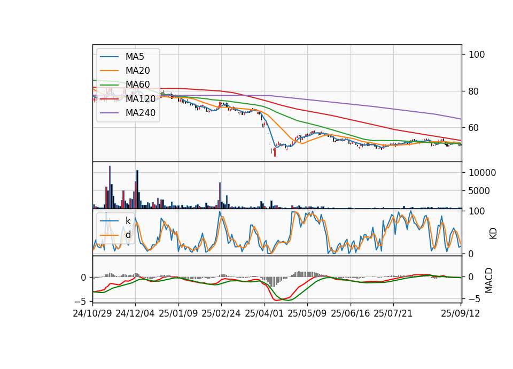513x369 pixels.
Task: Click the purple MA240 legend line sample
Action: point(109,113)
